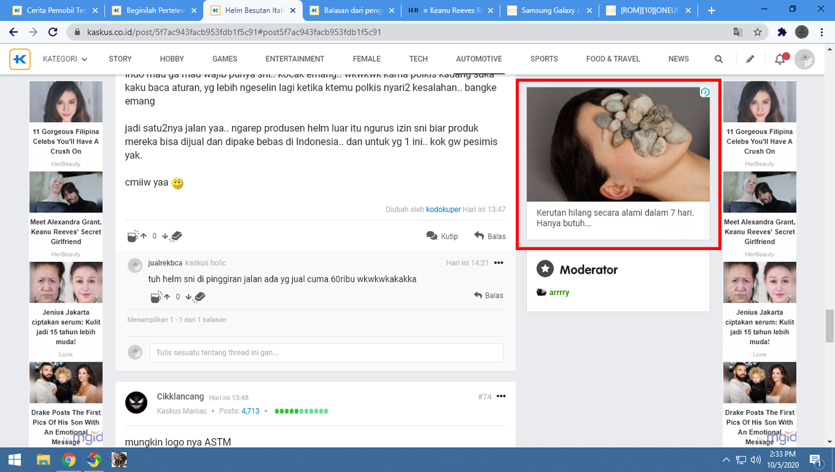Image resolution: width=835 pixels, height=472 pixels.
Task: Click the Chrome profile avatar in toolbar
Action: click(802, 32)
